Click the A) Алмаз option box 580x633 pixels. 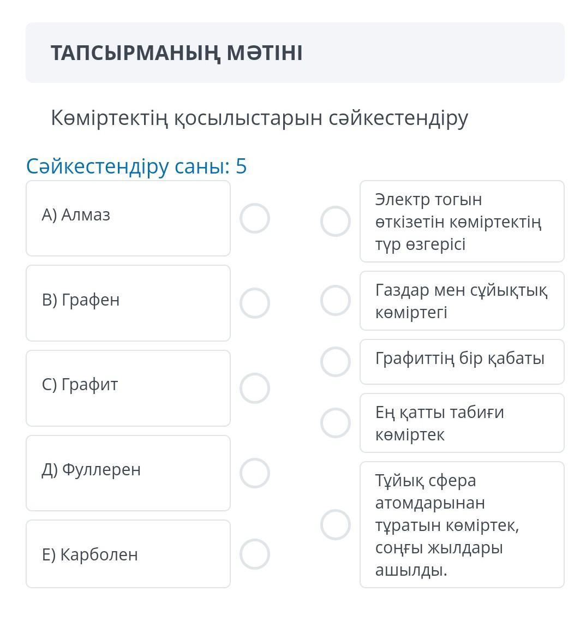[x=128, y=218]
